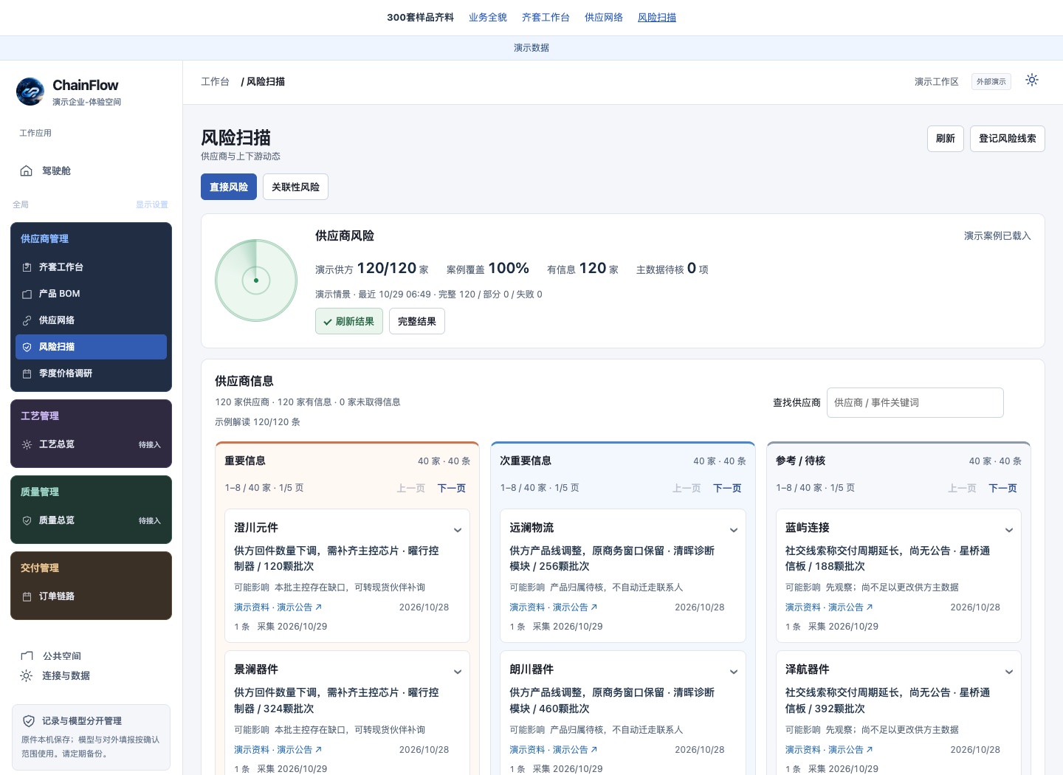Click the 工作台 breadcrumb

pyautogui.click(x=215, y=81)
